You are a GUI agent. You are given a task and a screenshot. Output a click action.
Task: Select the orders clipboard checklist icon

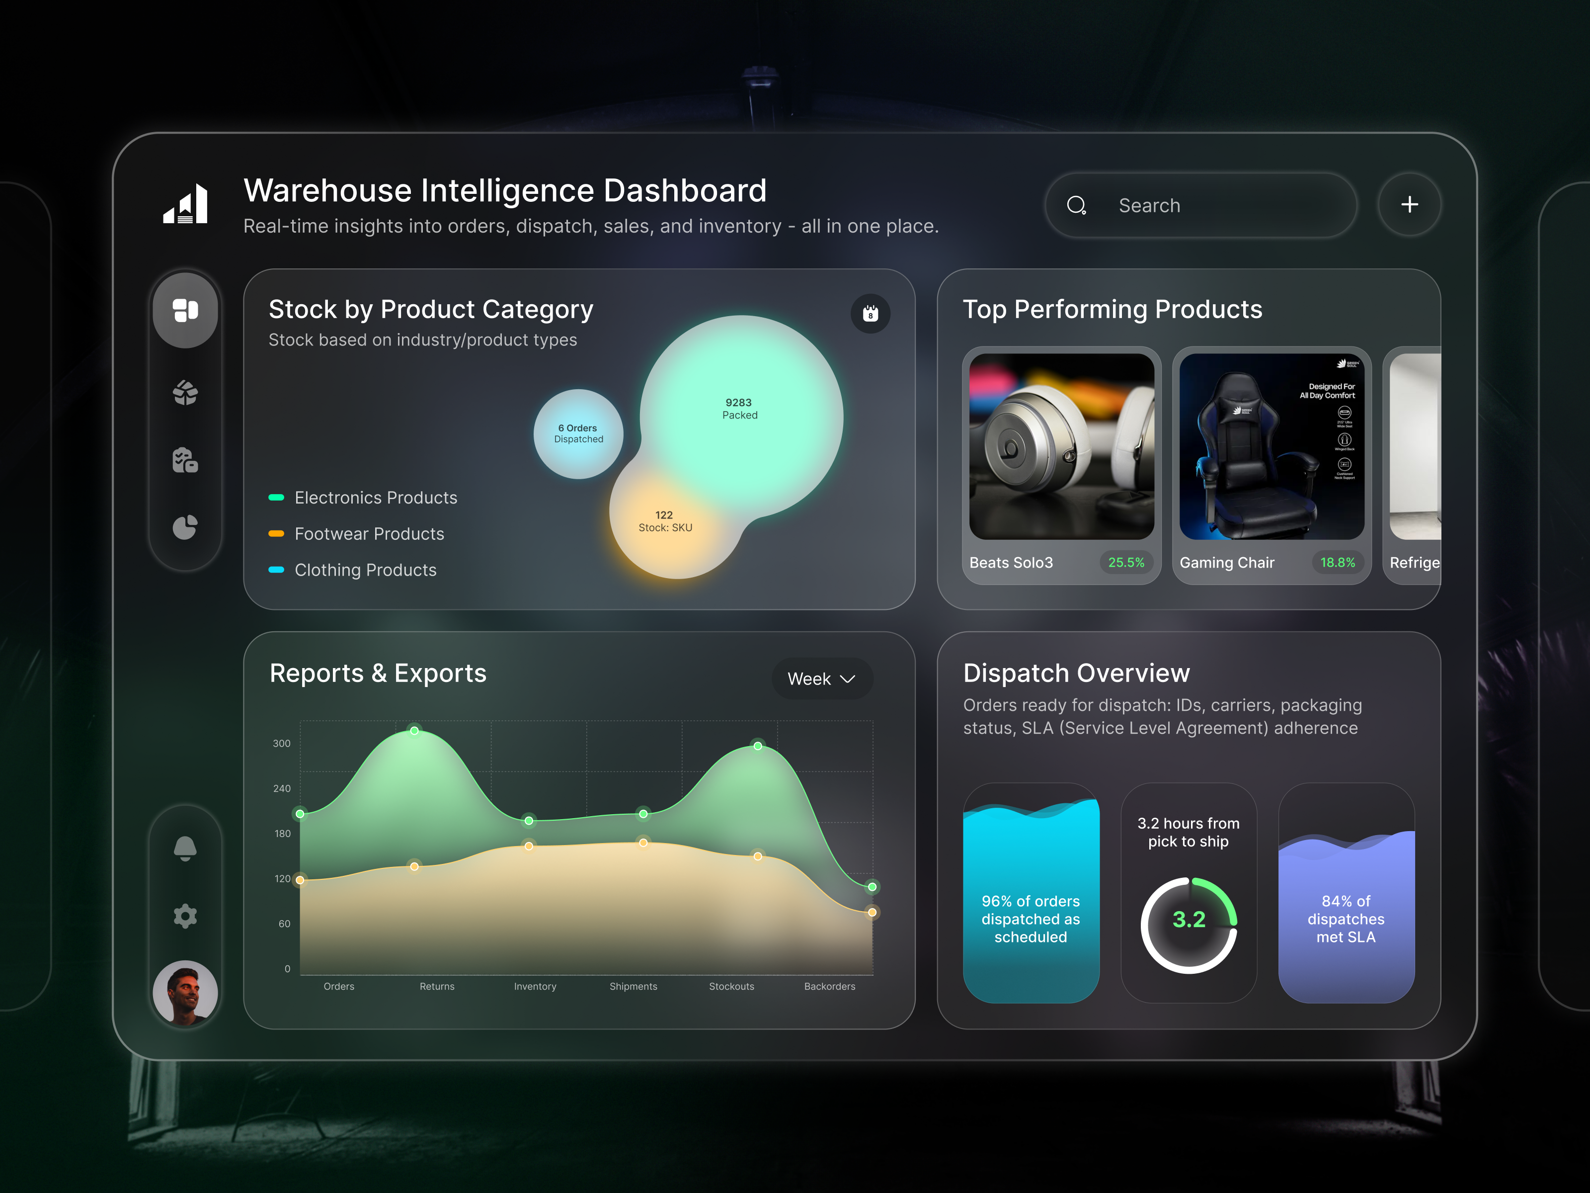185,460
